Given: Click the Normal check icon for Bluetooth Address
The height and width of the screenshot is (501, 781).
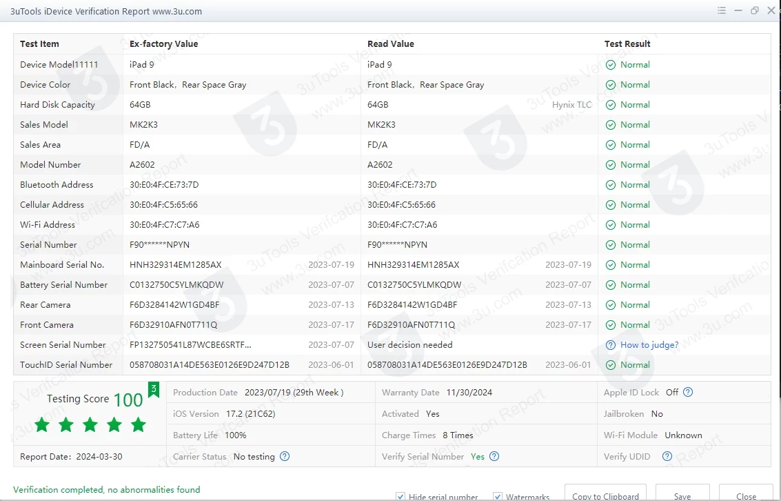Looking at the screenshot, I should (610, 185).
